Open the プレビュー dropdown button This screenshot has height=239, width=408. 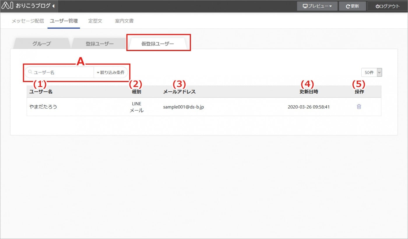(x=317, y=6)
